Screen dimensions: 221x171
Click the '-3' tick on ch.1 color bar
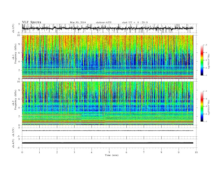click(x=206, y=45)
